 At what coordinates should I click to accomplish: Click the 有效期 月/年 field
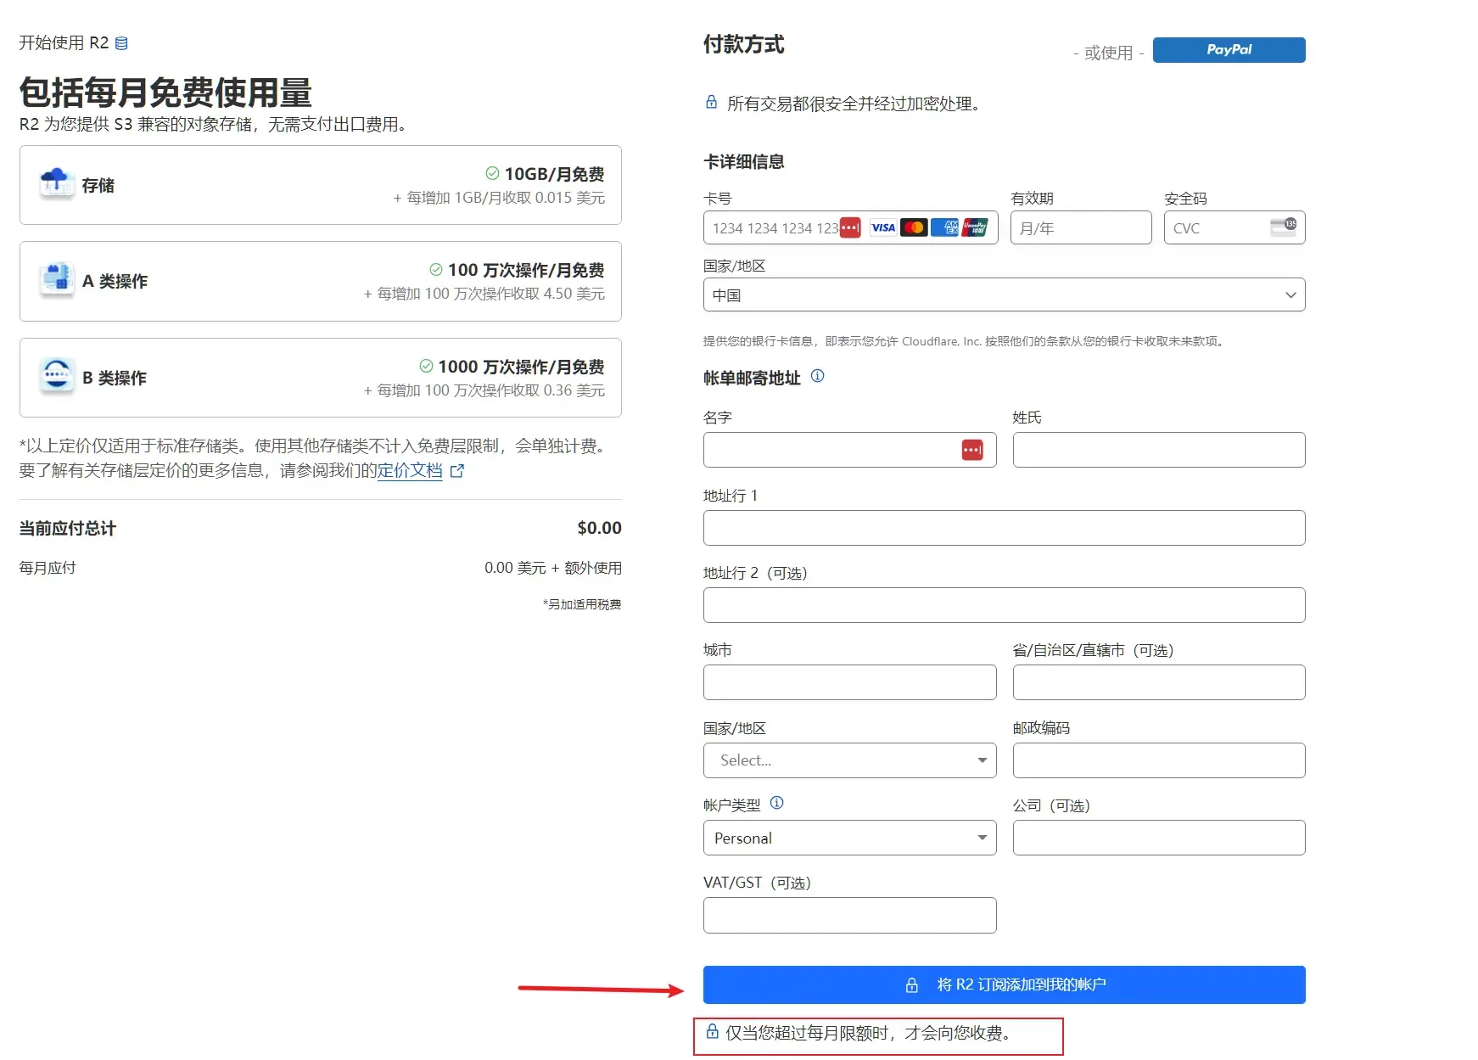pos(1080,227)
